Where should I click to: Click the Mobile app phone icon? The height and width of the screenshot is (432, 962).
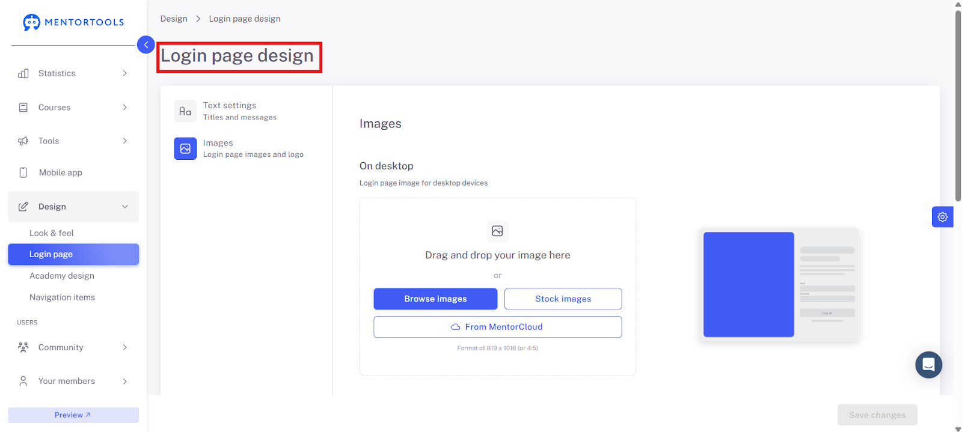tap(23, 172)
